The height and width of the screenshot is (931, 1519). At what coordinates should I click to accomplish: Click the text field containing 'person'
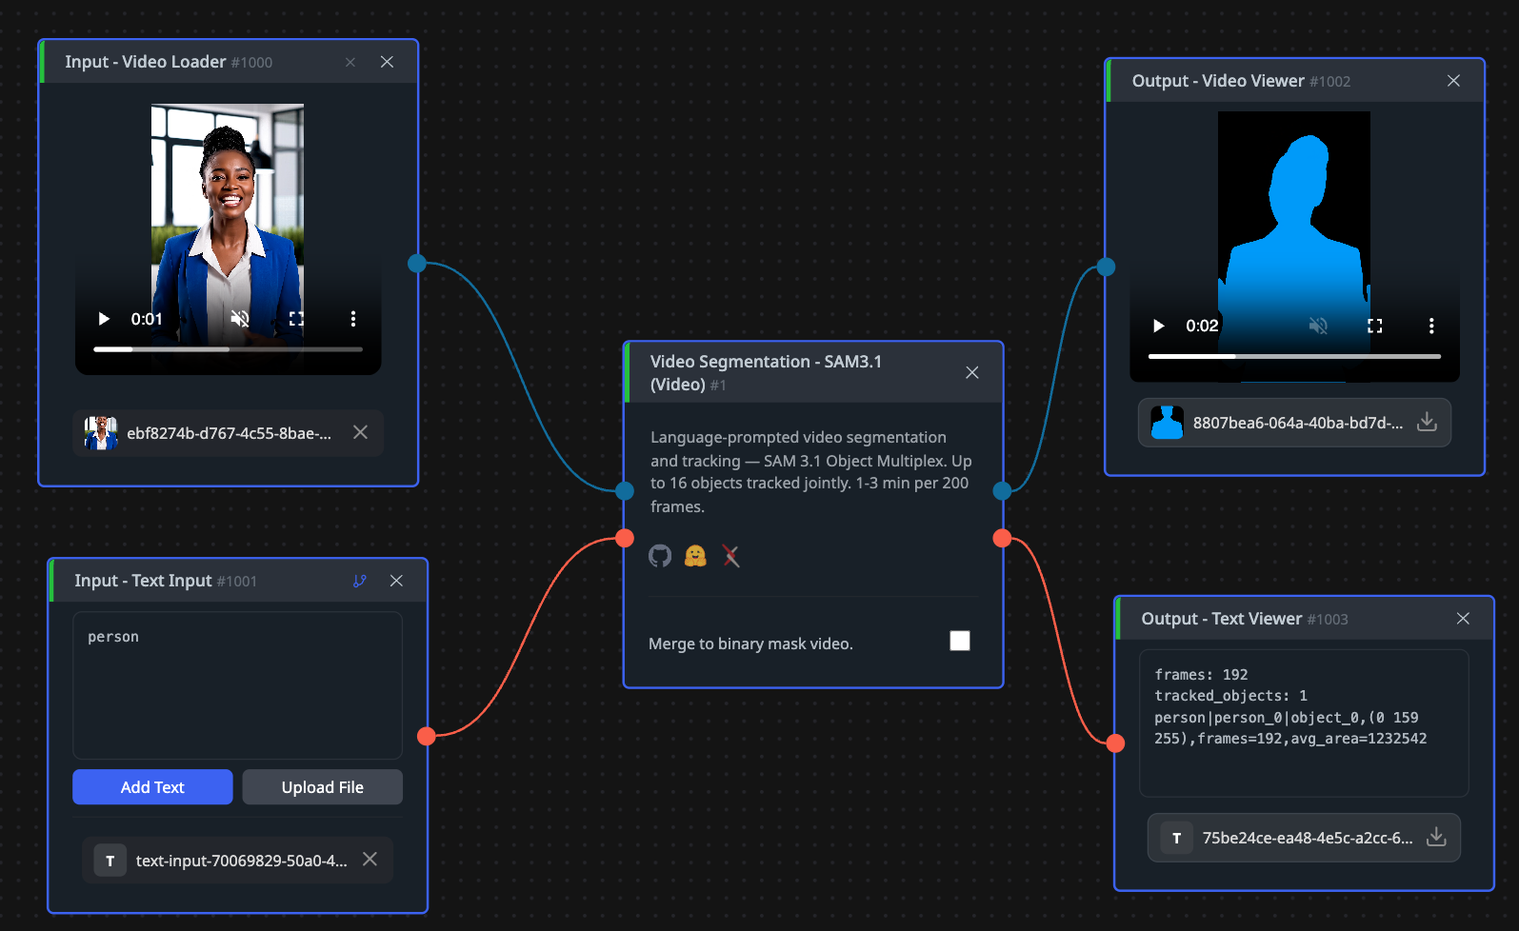237,685
